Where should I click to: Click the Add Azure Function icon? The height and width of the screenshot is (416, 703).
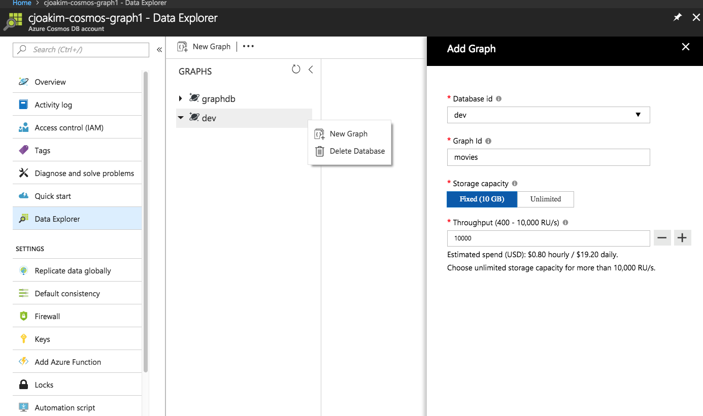tap(23, 362)
